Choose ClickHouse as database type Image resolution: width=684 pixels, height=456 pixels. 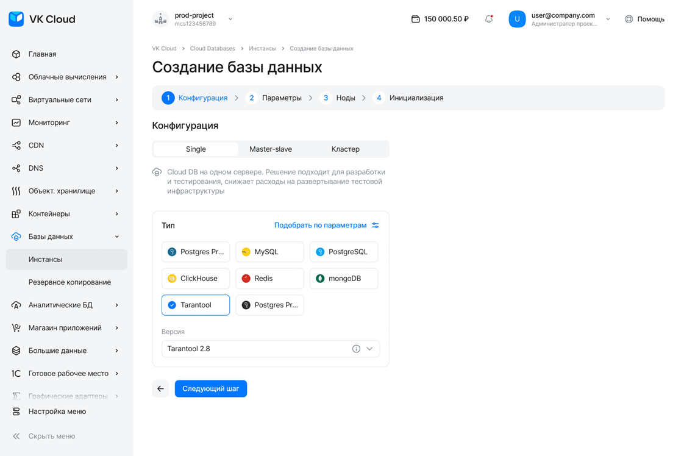196,279
